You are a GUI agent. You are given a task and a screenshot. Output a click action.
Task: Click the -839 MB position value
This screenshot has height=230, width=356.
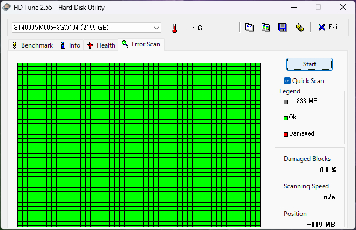(x=321, y=224)
